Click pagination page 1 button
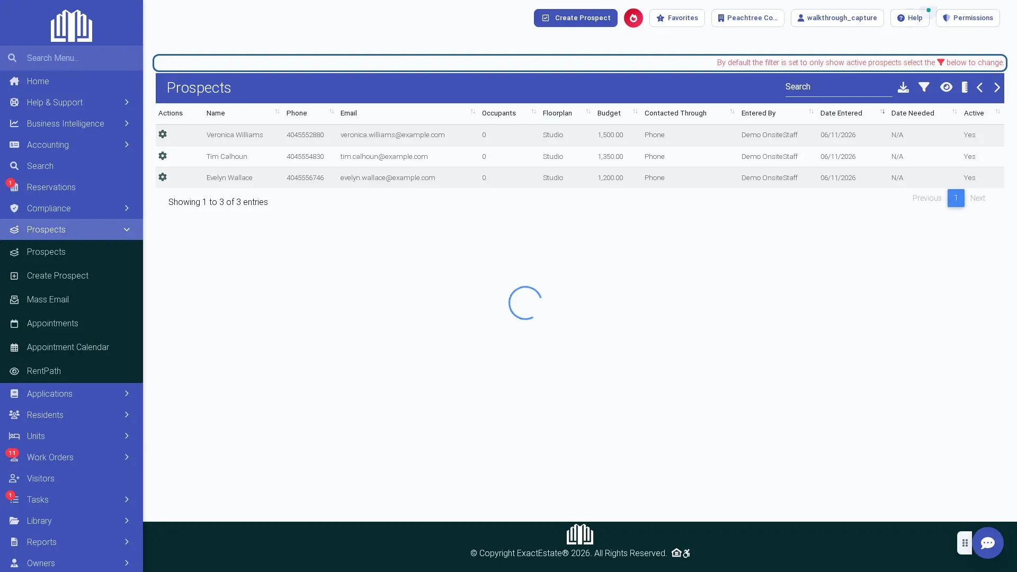The height and width of the screenshot is (572, 1017). [x=956, y=198]
